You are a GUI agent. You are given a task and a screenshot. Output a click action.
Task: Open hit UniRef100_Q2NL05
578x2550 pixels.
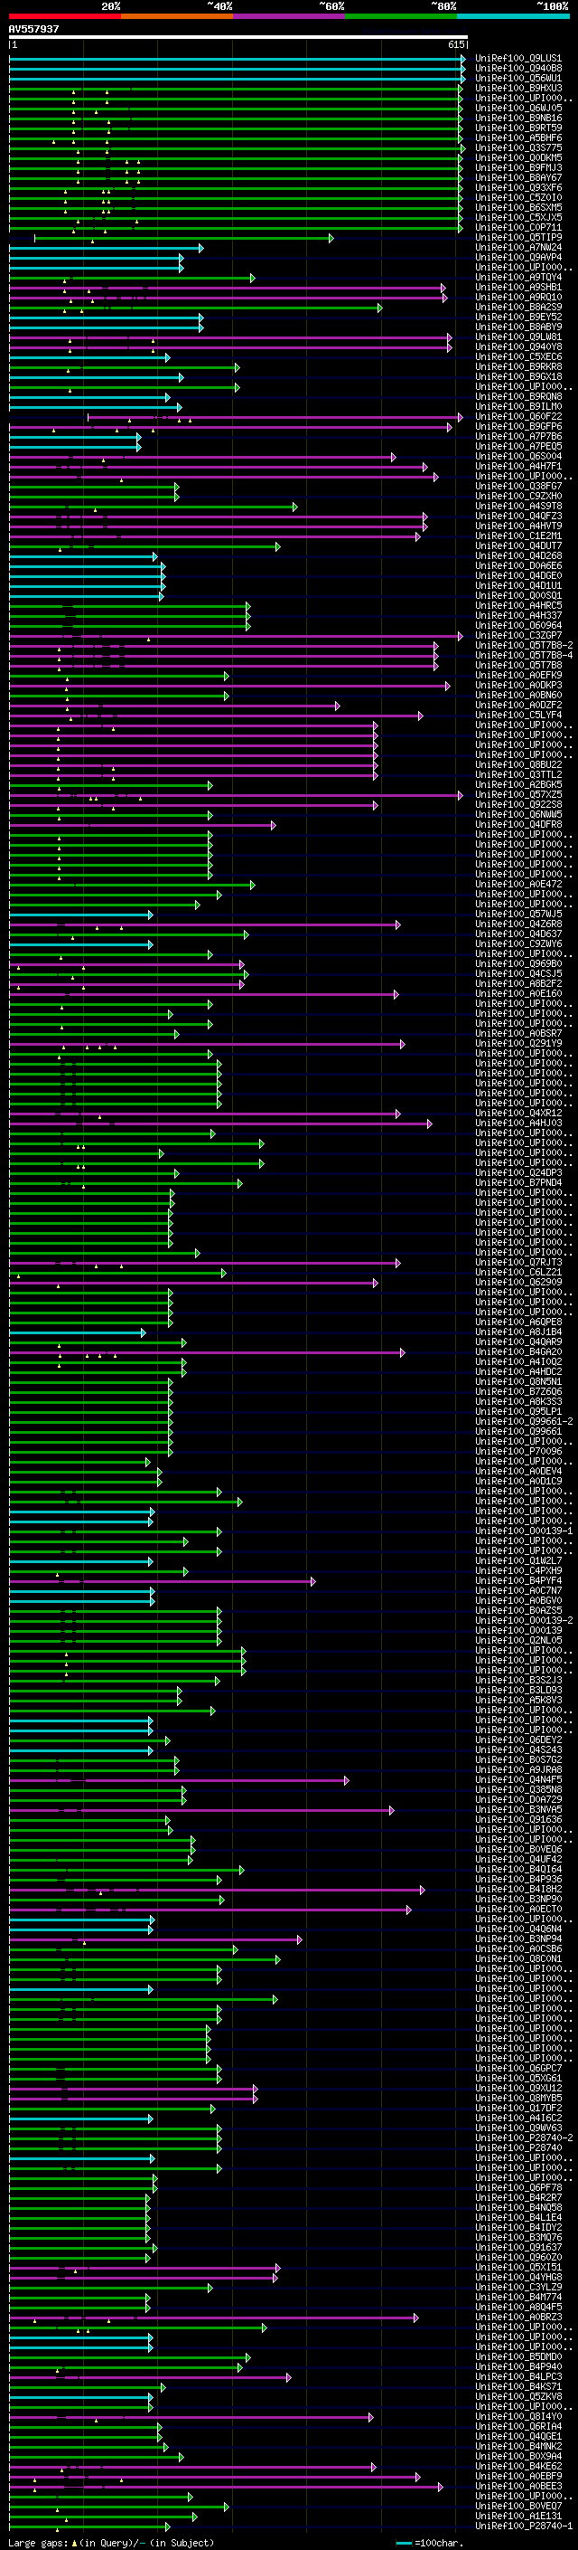(518, 1640)
